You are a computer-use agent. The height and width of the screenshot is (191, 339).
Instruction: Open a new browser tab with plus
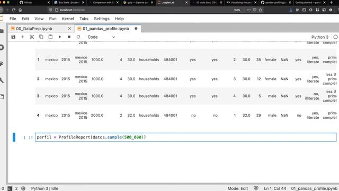pyautogui.click(x=332, y=3)
